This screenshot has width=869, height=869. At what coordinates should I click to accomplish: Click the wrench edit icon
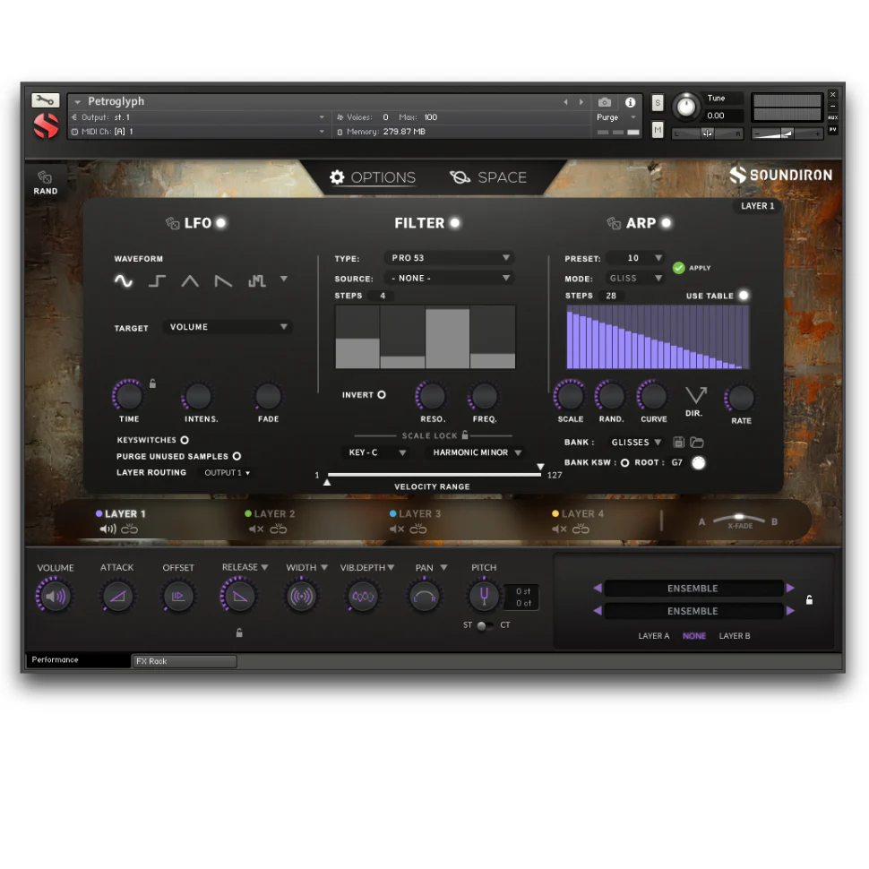coord(45,100)
